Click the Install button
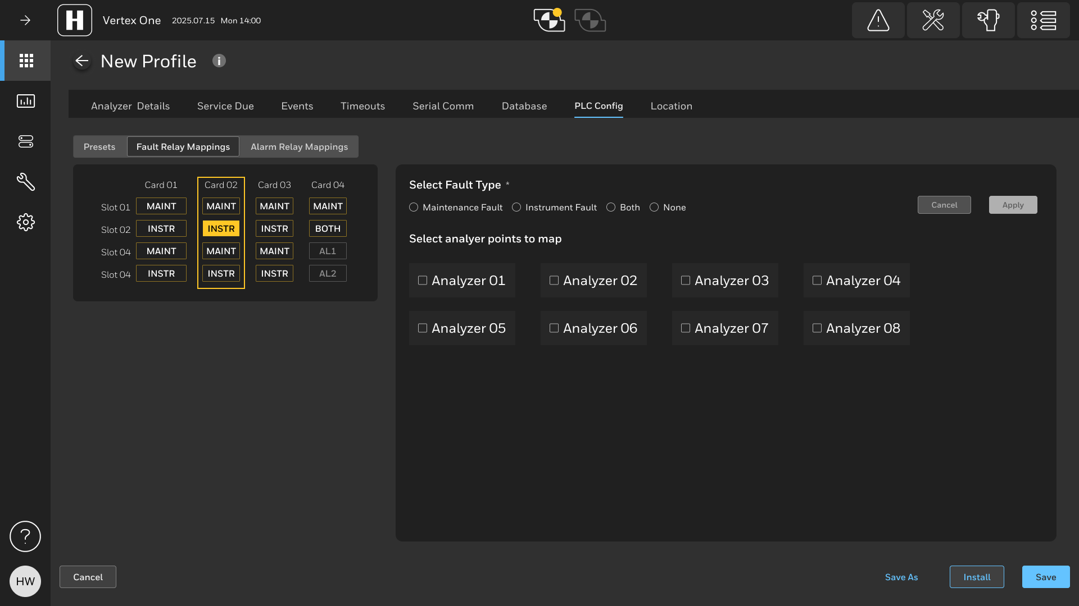The width and height of the screenshot is (1079, 606). pyautogui.click(x=977, y=577)
